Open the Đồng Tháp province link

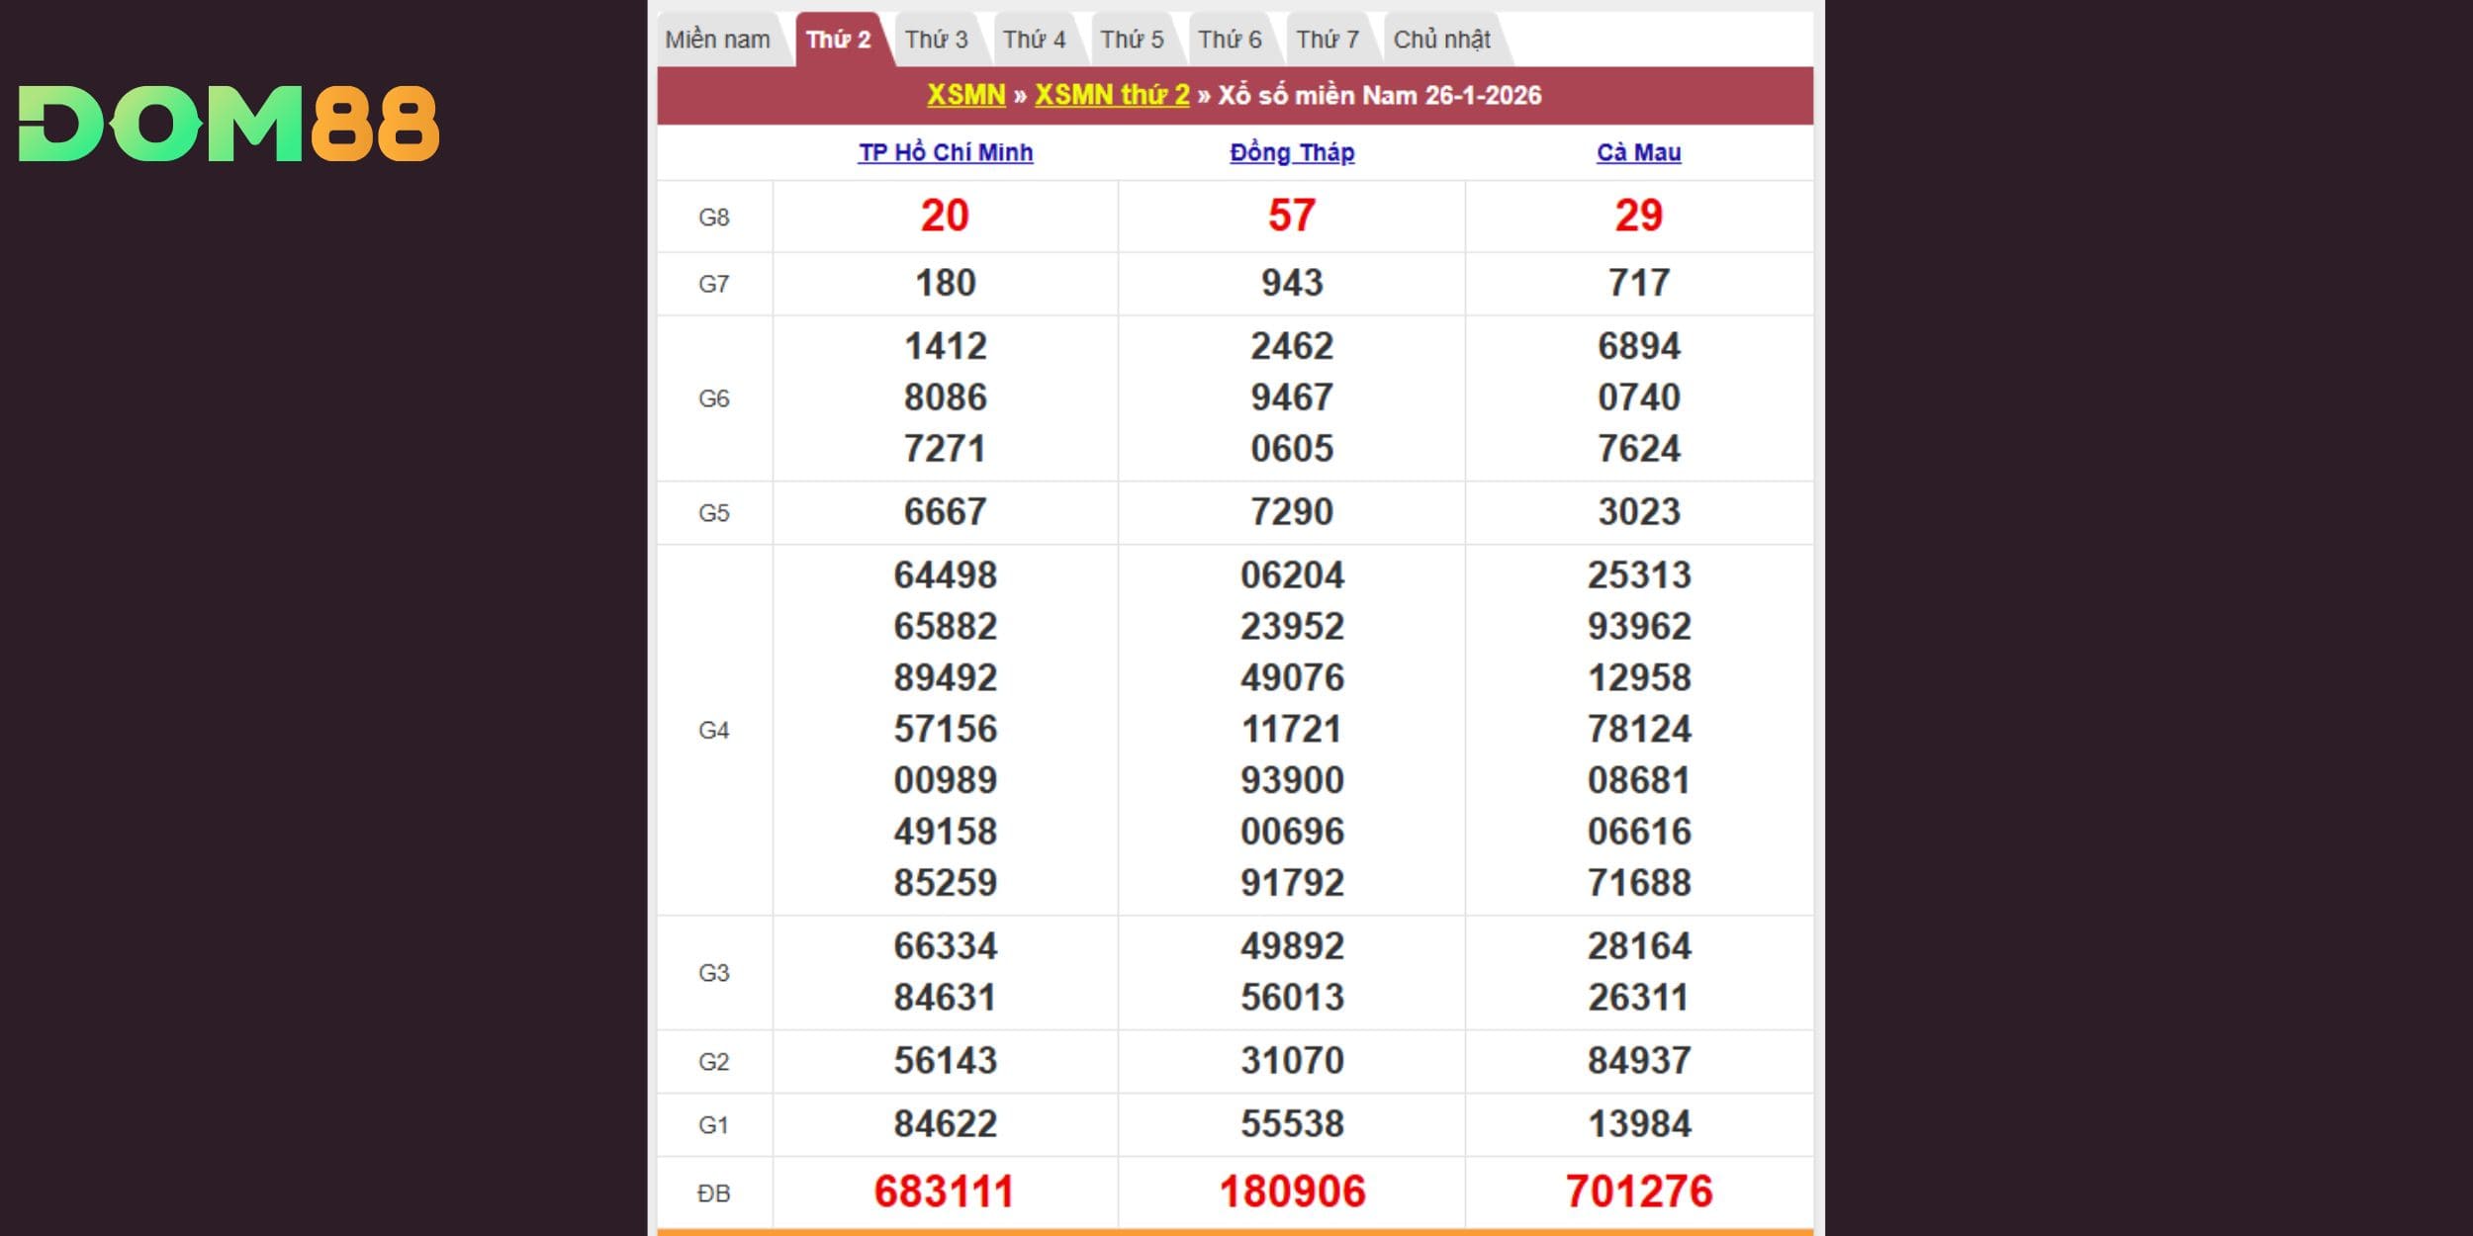click(1292, 152)
